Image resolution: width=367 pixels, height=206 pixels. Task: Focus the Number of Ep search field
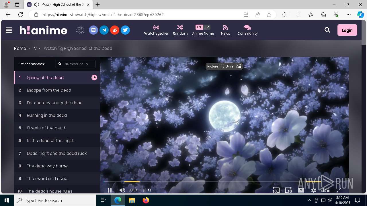(76, 64)
